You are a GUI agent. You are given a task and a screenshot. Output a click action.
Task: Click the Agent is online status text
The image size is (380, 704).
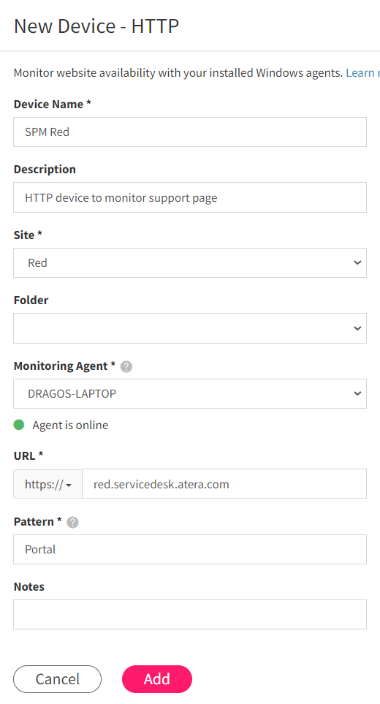pyautogui.click(x=70, y=425)
